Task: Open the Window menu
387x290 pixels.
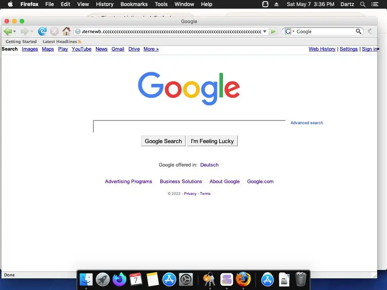Action: coord(184,4)
